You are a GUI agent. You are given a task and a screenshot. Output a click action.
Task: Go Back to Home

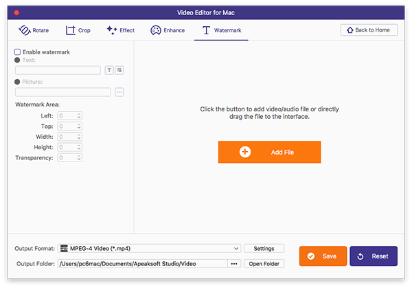(x=369, y=30)
